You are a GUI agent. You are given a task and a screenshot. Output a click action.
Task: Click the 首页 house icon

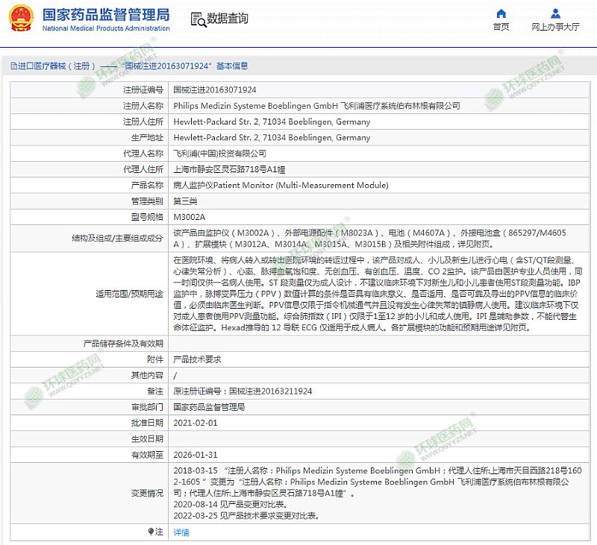pos(501,13)
